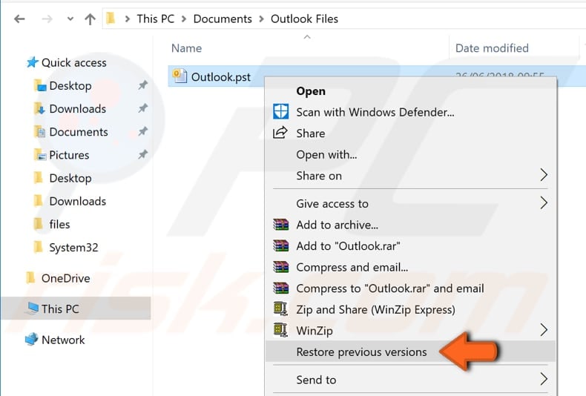Click the Share arrow icon

(x=280, y=133)
